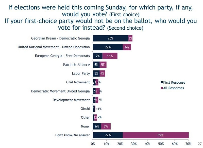Viewport: 203px width, 148px height.
Task: Select the Georgian Dream 3% bar segment
Action: point(130,38)
